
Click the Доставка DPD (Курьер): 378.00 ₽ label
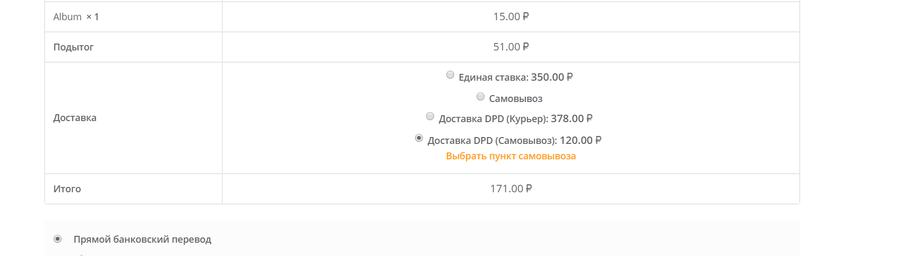pyautogui.click(x=516, y=118)
